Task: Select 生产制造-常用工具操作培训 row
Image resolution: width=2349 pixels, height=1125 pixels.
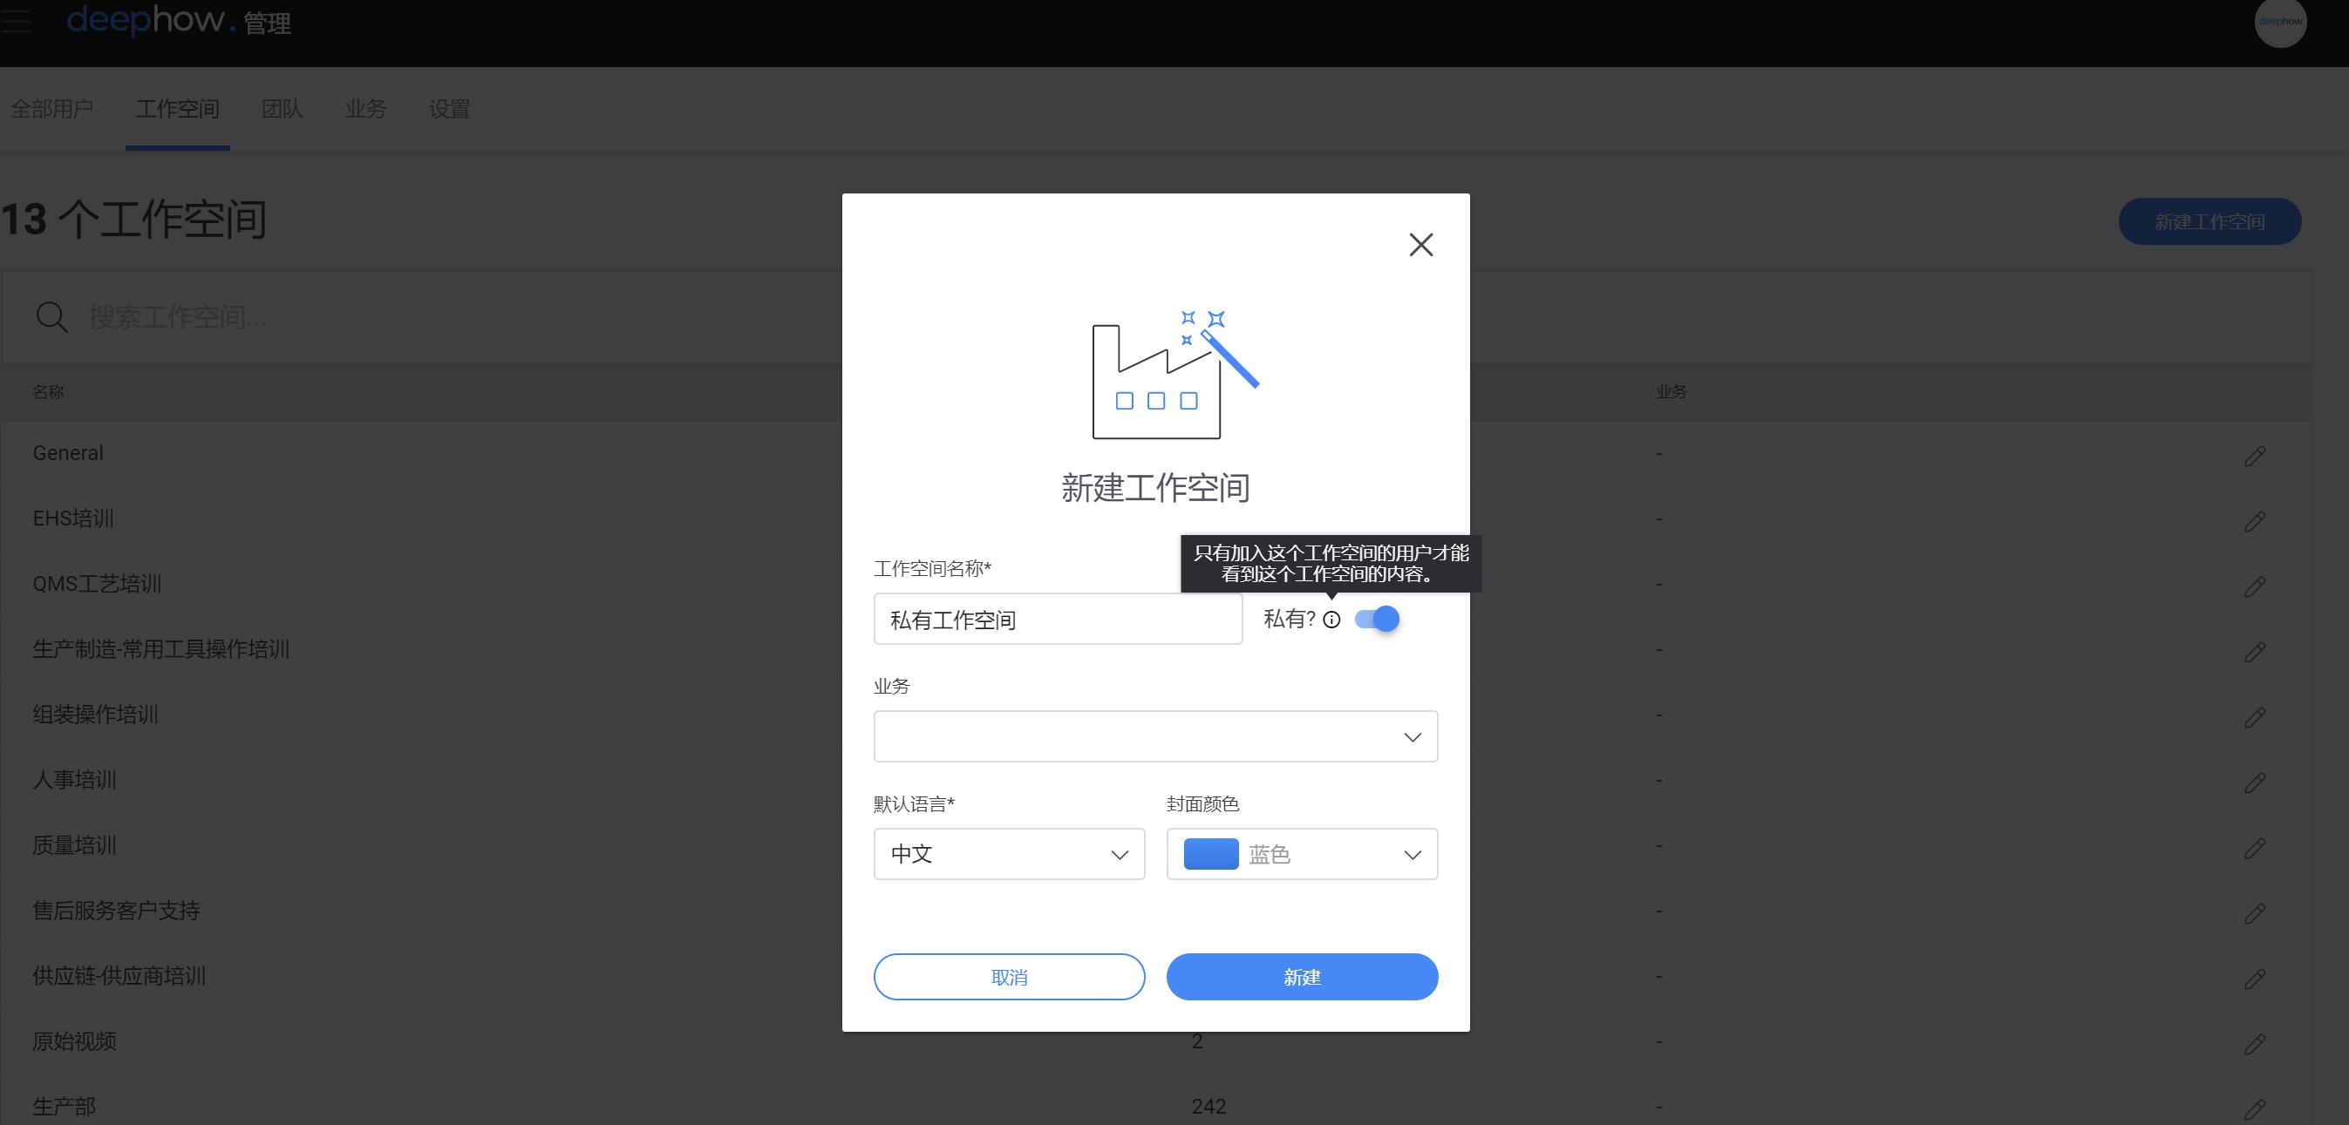Action: point(1155,649)
